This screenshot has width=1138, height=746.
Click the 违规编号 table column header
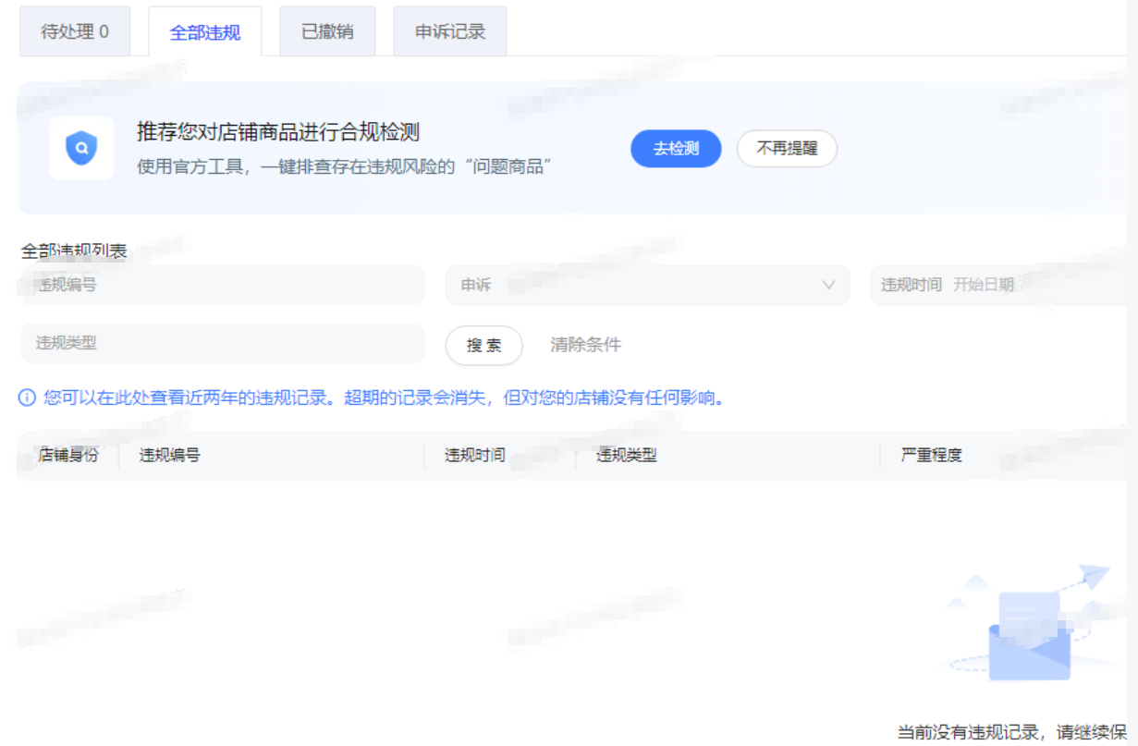[x=170, y=455]
